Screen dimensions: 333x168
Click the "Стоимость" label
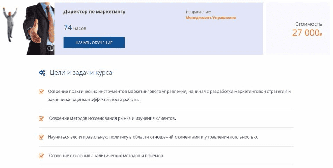pyautogui.click(x=308, y=24)
